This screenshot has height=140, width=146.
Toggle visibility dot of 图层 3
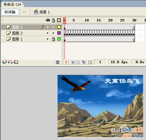tap(48, 27)
